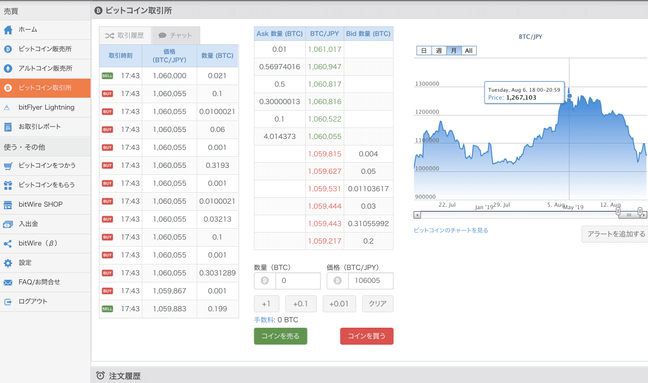Click the 手数料 fee link
This screenshot has height=383, width=648.
point(264,320)
